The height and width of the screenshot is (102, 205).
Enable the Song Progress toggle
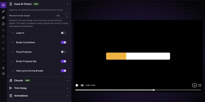click(x=64, y=52)
